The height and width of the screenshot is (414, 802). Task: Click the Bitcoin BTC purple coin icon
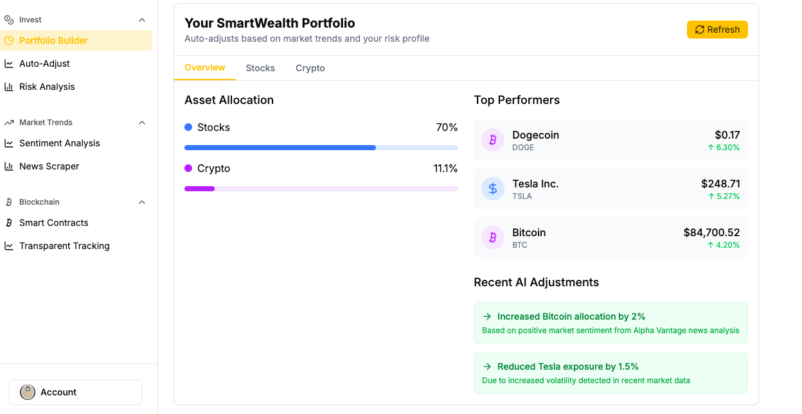pos(493,237)
